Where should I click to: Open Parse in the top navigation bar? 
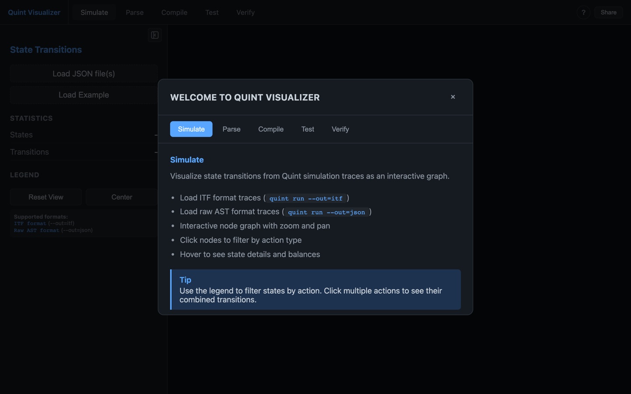point(135,12)
